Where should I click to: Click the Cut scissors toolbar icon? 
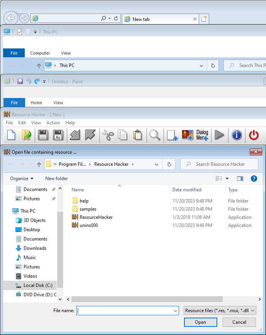click(x=107, y=135)
